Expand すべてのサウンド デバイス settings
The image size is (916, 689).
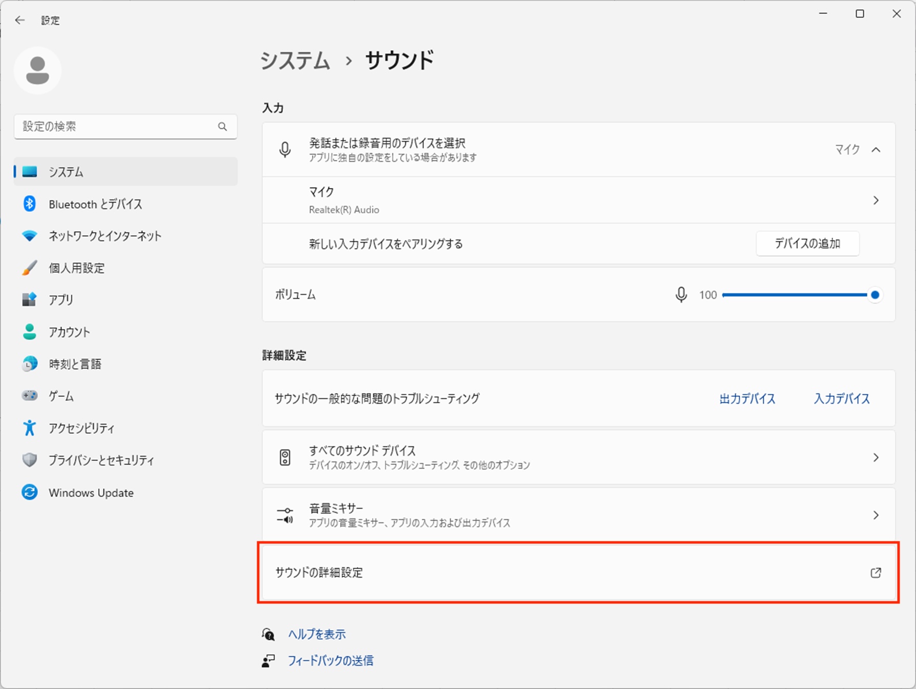[578, 457]
